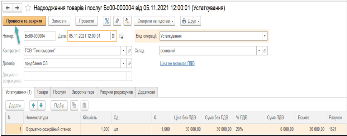Switch to the Зворотна тара tab

83,92
